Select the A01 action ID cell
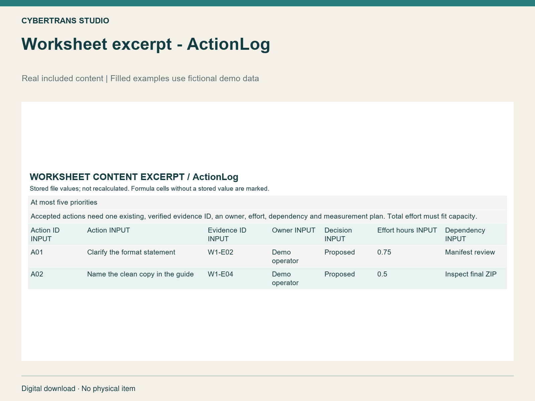 [x=56, y=256]
